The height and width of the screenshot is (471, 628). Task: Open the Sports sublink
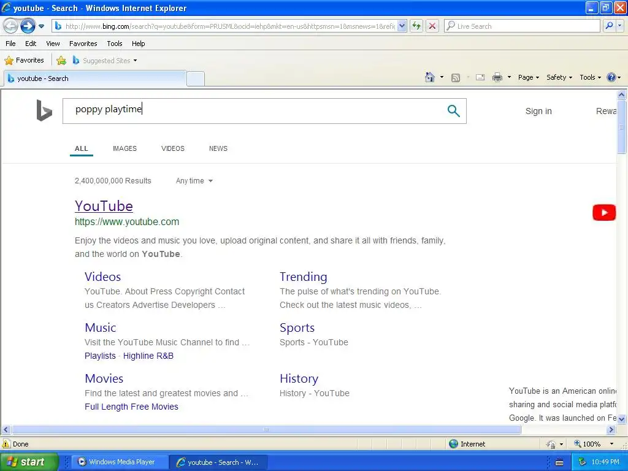point(297,327)
